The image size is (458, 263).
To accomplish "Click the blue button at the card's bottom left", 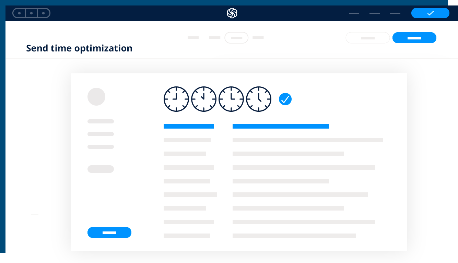I will coord(109,232).
